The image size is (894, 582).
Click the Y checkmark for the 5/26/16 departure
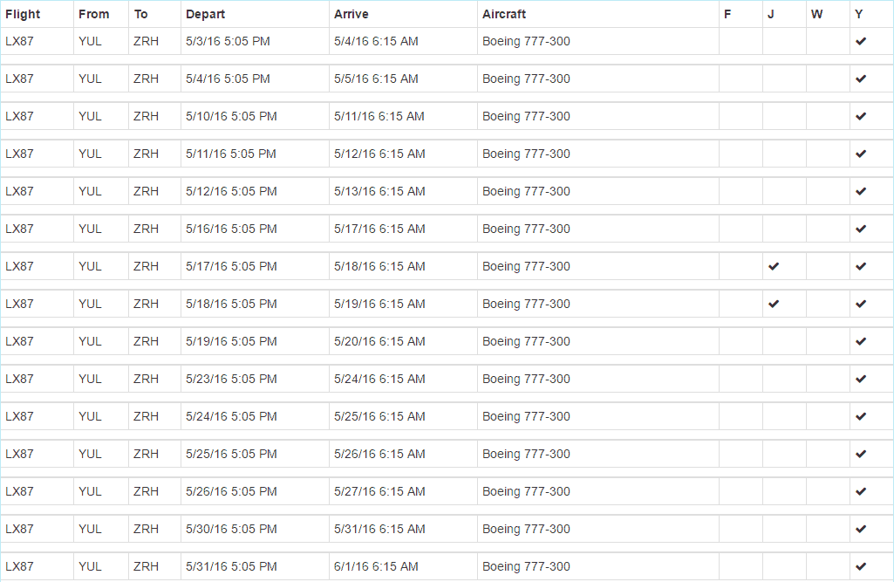coord(861,491)
